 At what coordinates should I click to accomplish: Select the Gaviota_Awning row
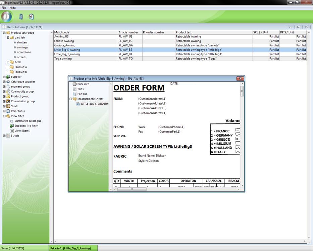tap(65, 45)
